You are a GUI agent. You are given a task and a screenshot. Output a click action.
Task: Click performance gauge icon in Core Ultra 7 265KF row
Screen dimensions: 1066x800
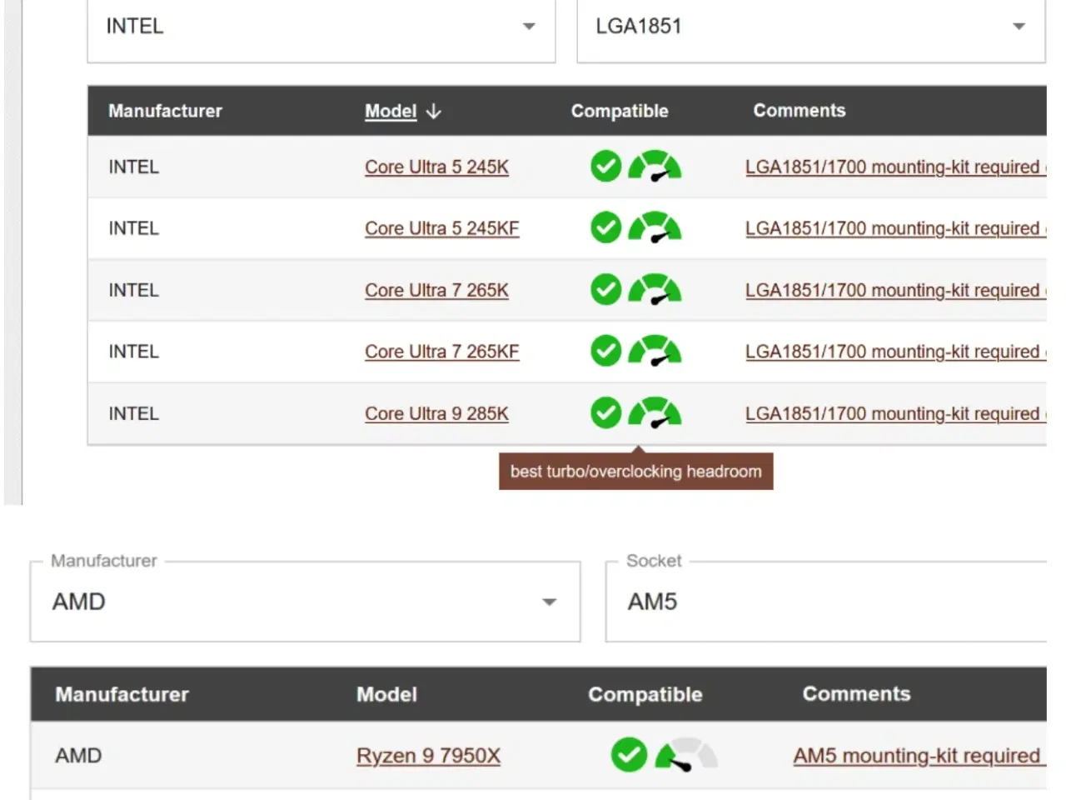(655, 351)
